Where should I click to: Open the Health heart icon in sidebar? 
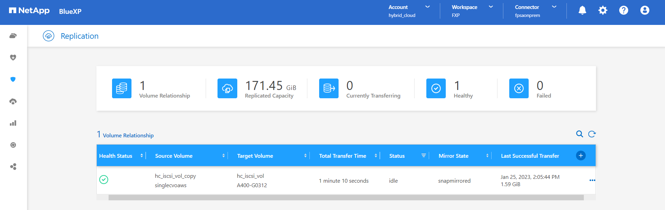pos(13,57)
